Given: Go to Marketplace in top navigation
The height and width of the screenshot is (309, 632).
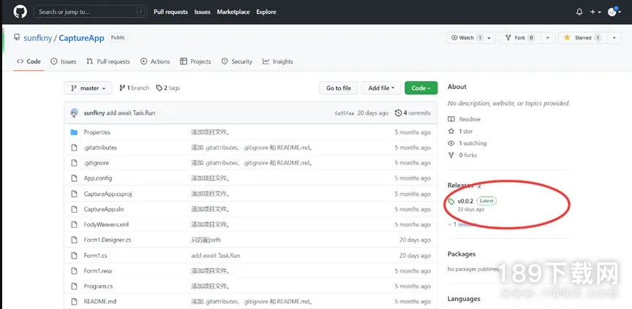Looking at the screenshot, I should [x=233, y=12].
